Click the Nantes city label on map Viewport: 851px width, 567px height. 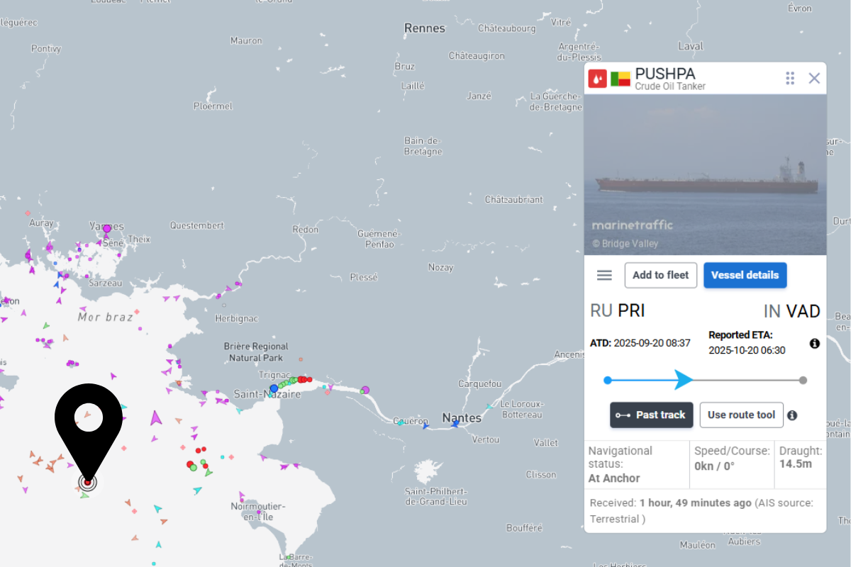tap(461, 418)
